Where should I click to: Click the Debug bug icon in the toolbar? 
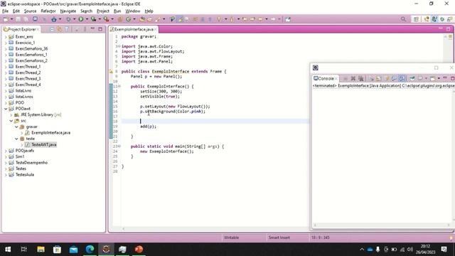coord(68,19)
